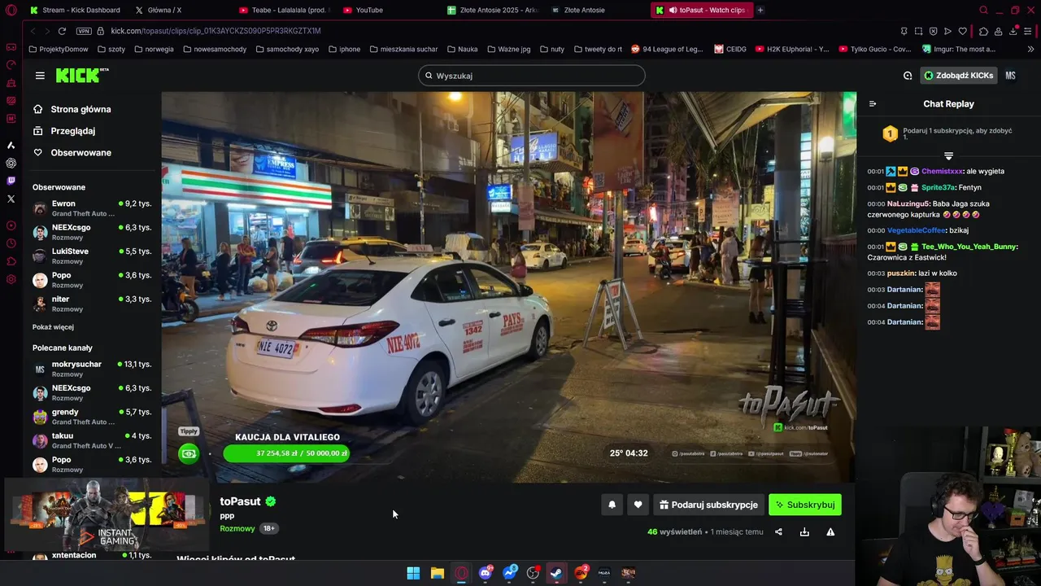Report the clip with warning icon

[830, 531]
